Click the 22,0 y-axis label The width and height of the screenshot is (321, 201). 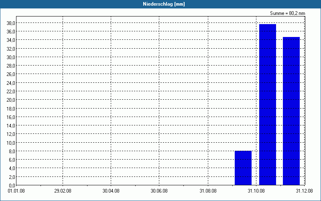(11, 91)
